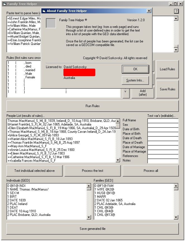The image size is (185, 241).
Task: Click the Place of Birth field
Action: (x=163, y=134)
